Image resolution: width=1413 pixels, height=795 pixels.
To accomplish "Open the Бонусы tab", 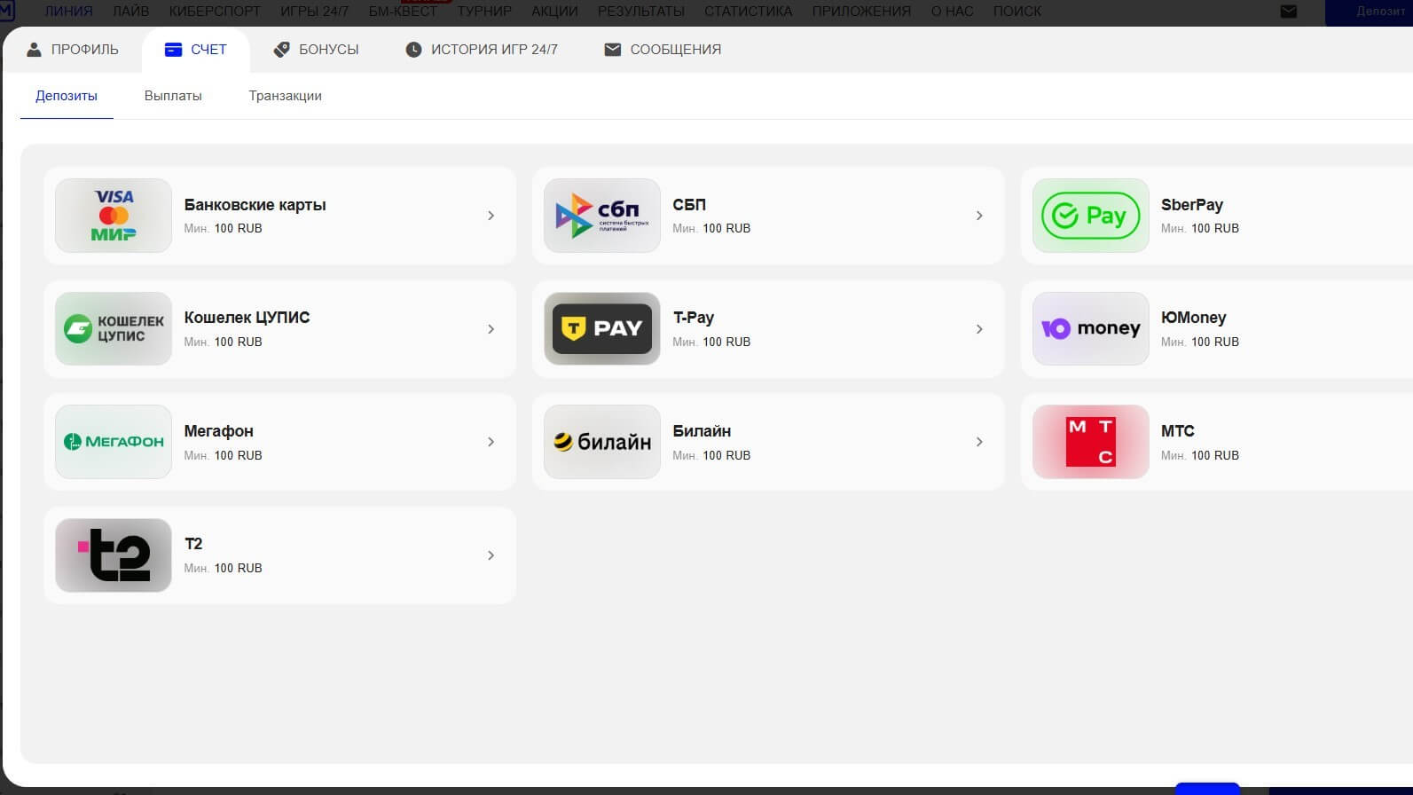I will tap(317, 50).
